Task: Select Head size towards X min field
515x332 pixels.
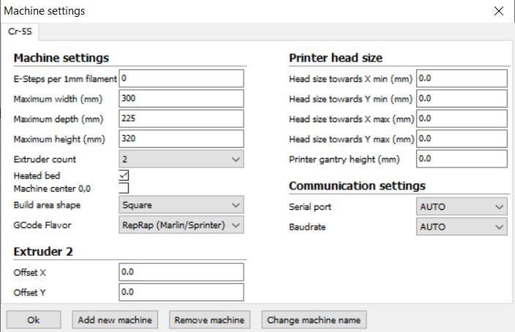Action: pyautogui.click(x=461, y=78)
